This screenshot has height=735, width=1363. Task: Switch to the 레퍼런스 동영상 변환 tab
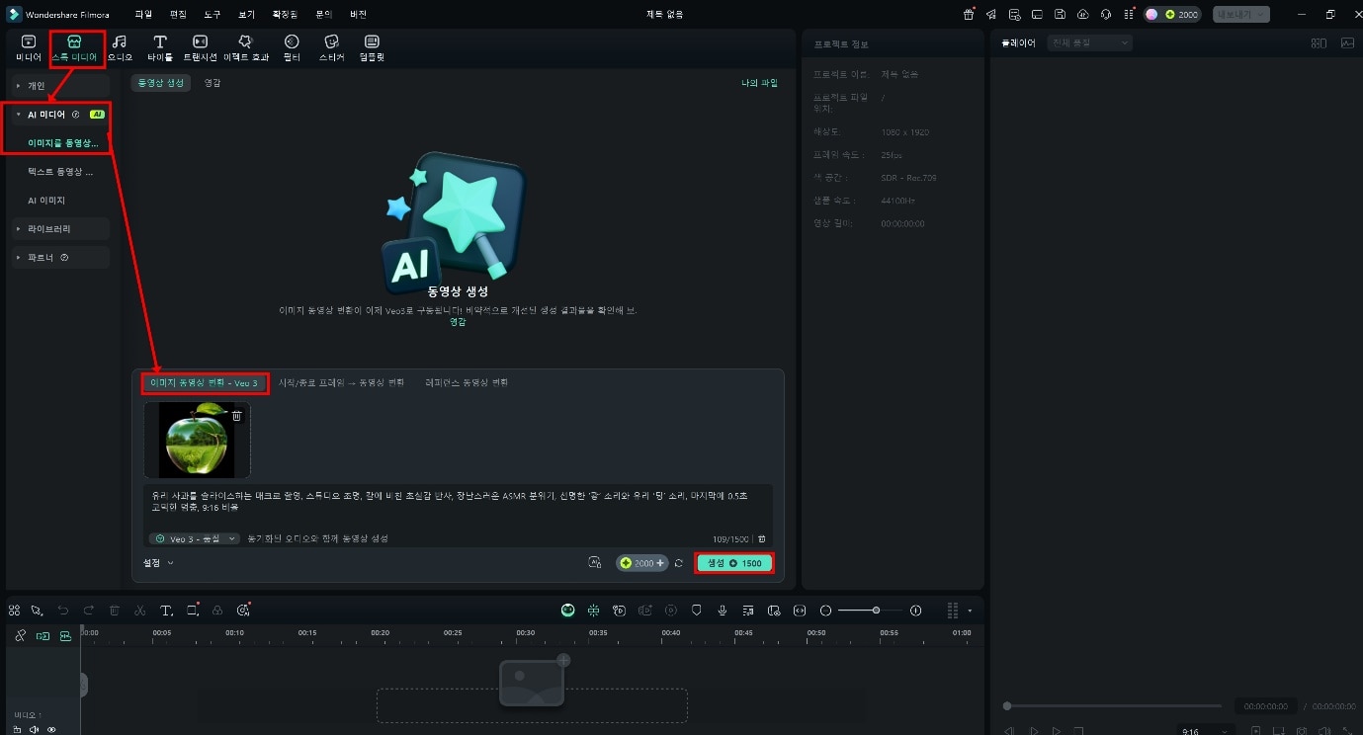pyautogui.click(x=467, y=382)
